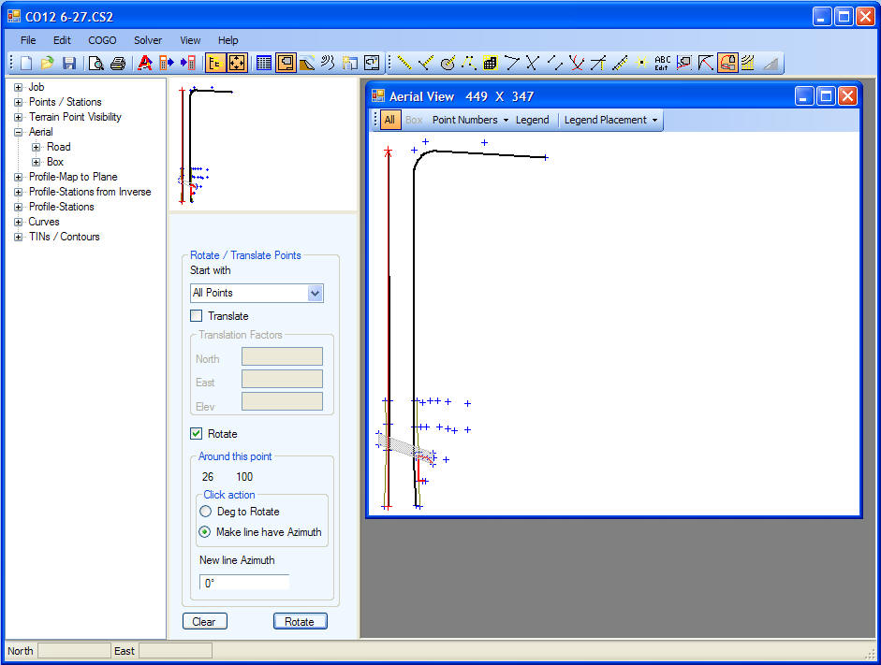Click data collector icon with outgoing arrow

coord(167,63)
